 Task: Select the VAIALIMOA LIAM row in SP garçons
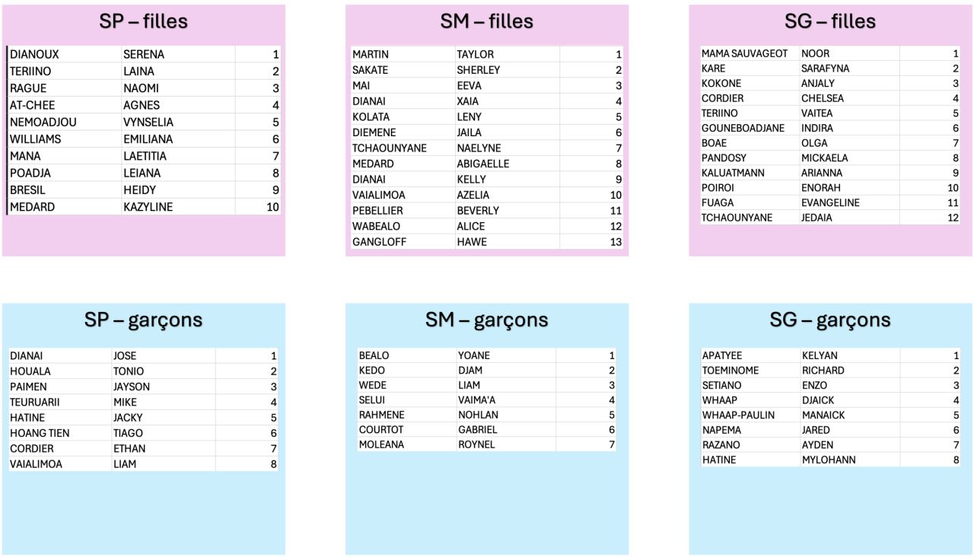tap(143, 463)
